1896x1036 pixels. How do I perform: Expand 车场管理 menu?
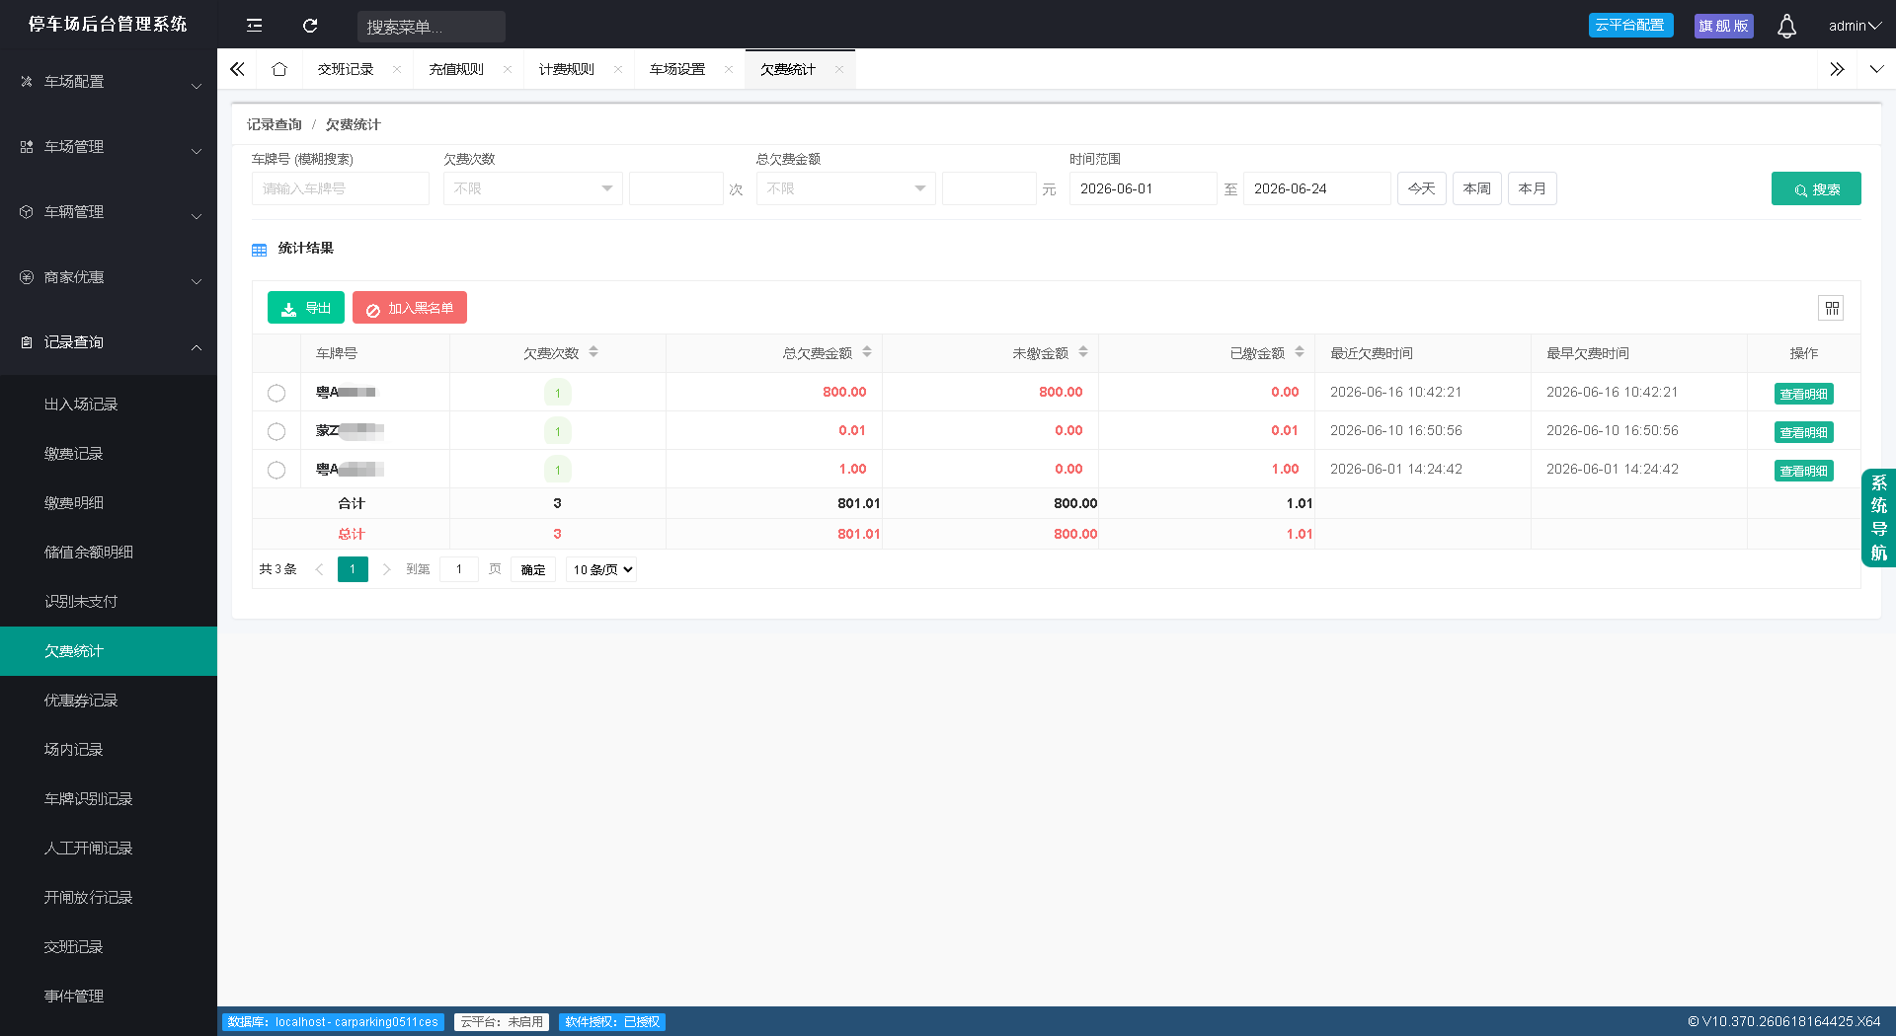tap(109, 147)
